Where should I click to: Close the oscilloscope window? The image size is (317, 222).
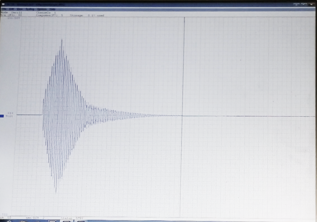tap(312, 4)
